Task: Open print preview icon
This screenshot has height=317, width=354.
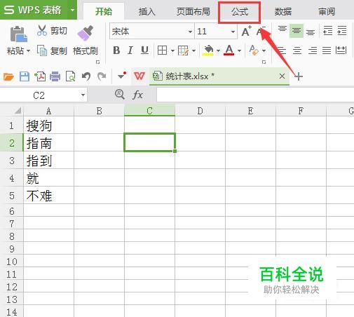Action: click(71, 76)
